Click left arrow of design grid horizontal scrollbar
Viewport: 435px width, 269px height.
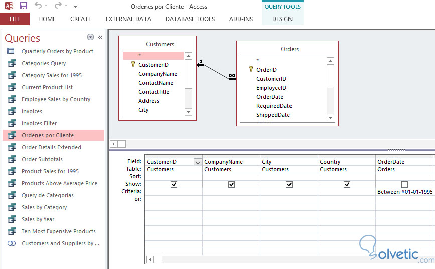[150, 260]
